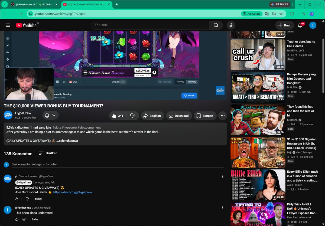
Task: Click the video player area
Action: coord(115,66)
